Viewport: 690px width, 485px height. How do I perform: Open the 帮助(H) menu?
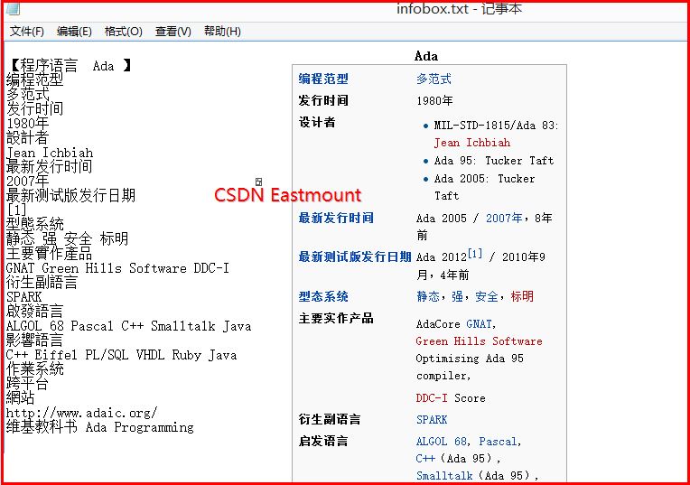tap(222, 32)
